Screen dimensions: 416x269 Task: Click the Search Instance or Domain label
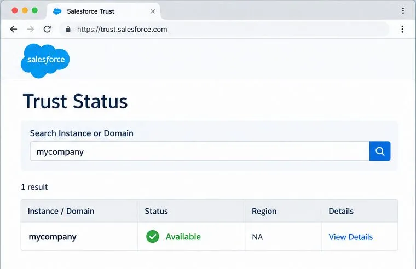(82, 133)
